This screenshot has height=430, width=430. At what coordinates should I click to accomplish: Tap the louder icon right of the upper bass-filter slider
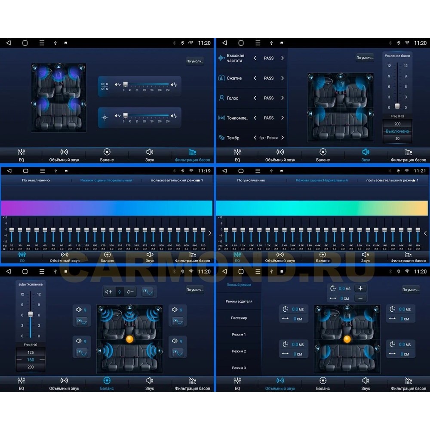click(174, 85)
